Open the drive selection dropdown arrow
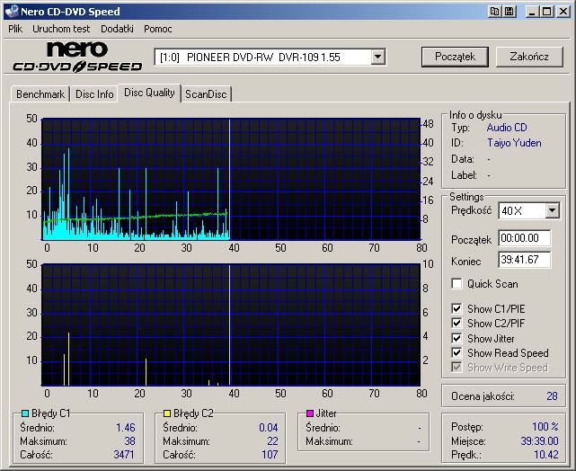 377,58
